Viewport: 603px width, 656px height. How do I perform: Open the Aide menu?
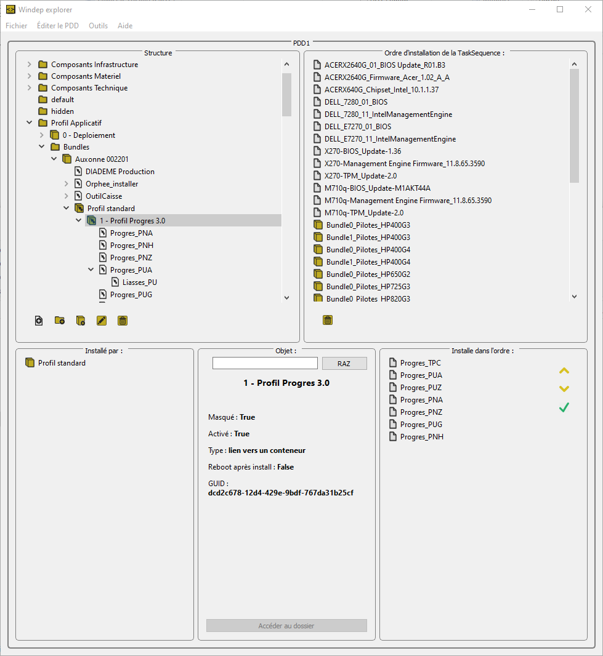(x=125, y=25)
